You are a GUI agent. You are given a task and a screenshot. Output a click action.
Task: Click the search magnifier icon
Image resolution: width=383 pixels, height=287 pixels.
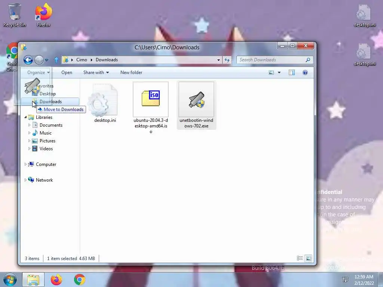tap(308, 60)
